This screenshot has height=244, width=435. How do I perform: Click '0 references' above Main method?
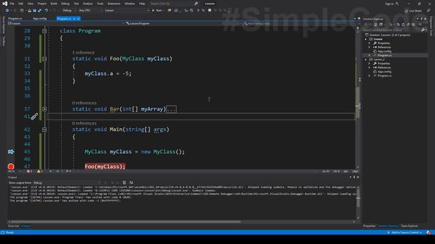click(84, 123)
